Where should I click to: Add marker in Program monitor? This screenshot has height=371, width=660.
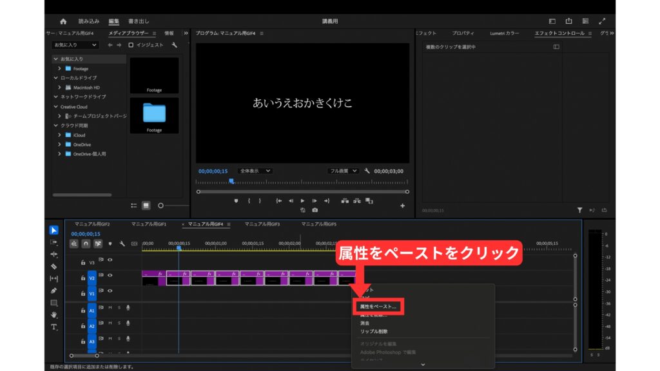coord(236,201)
